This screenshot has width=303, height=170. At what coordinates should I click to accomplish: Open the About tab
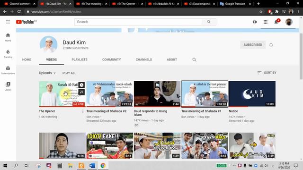pyautogui.click(x=172, y=59)
